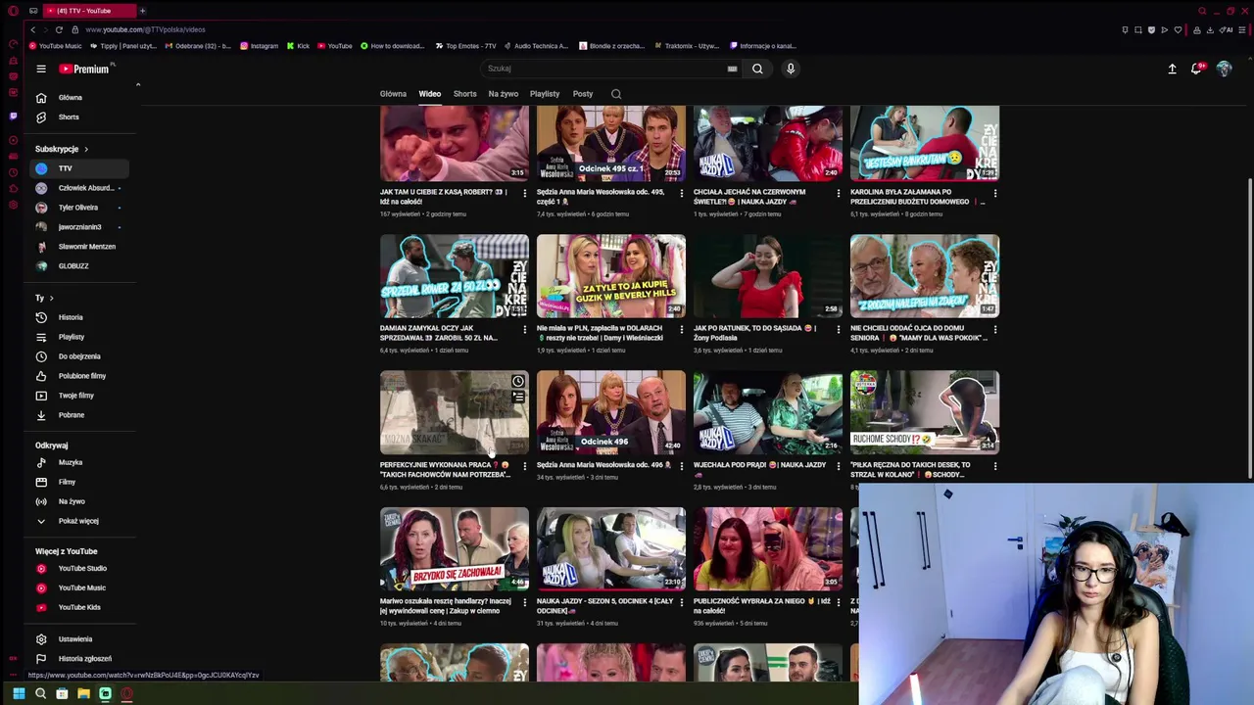Viewport: 1254px width, 705px height.
Task: Open Historia in the sidebar
Action: coord(80,317)
